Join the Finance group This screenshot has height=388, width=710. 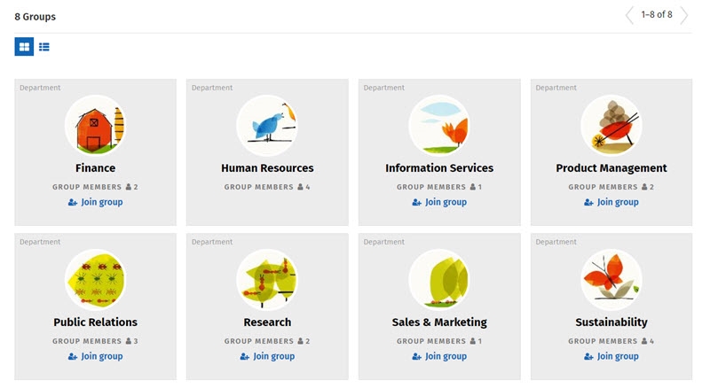pos(95,202)
